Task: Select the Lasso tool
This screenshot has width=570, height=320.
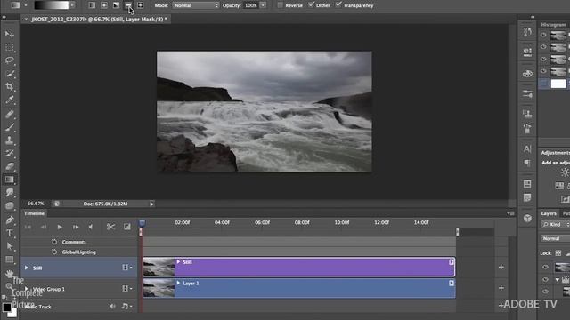Action: [x=10, y=60]
